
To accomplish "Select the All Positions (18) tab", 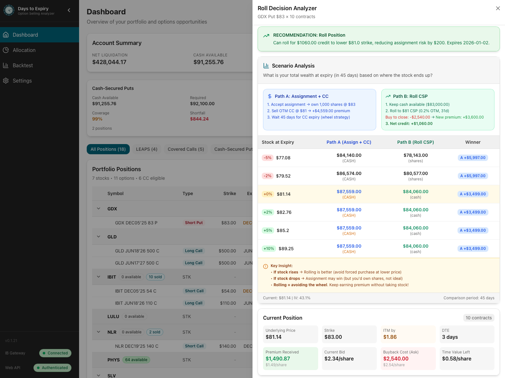I will coord(108,149).
